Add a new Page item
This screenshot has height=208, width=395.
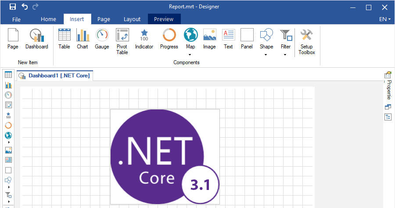[x=13, y=39]
